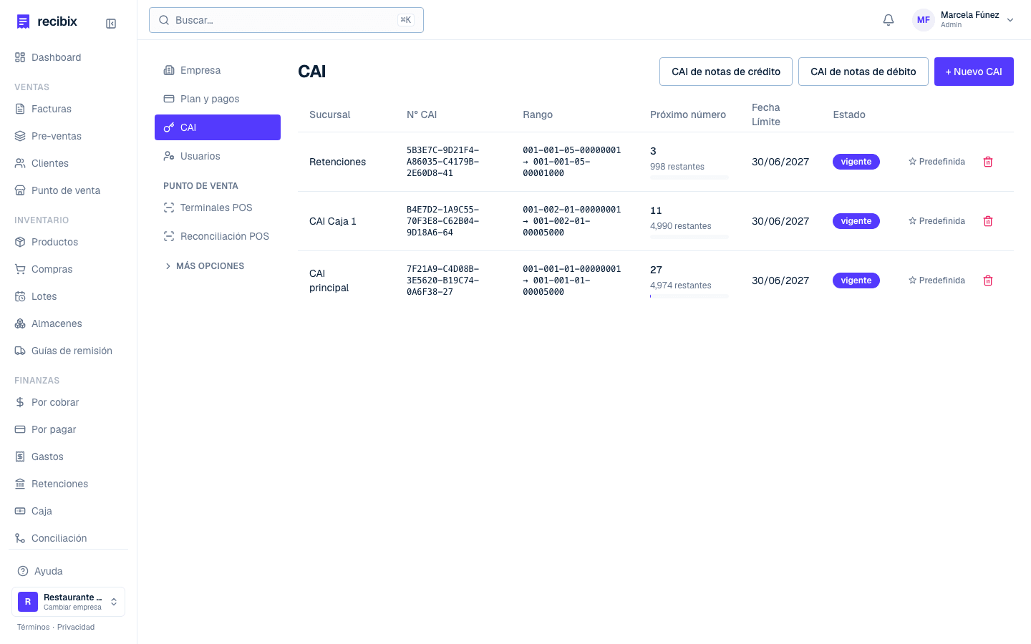
Task: Open the Términos link
Action: coord(34,627)
